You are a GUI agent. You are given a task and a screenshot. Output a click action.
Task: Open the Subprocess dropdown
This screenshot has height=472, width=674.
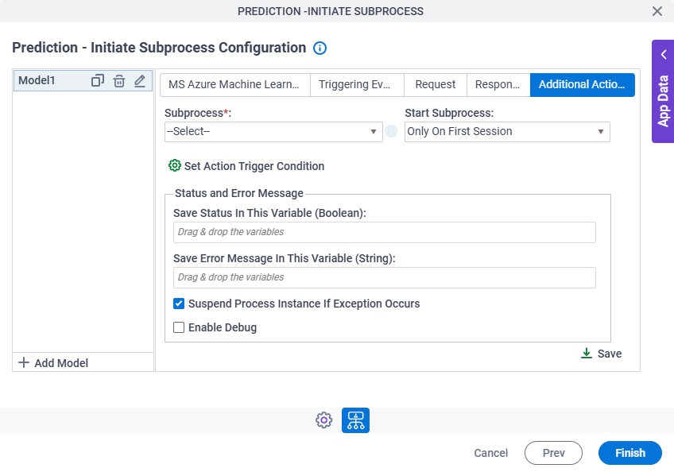[273, 132]
